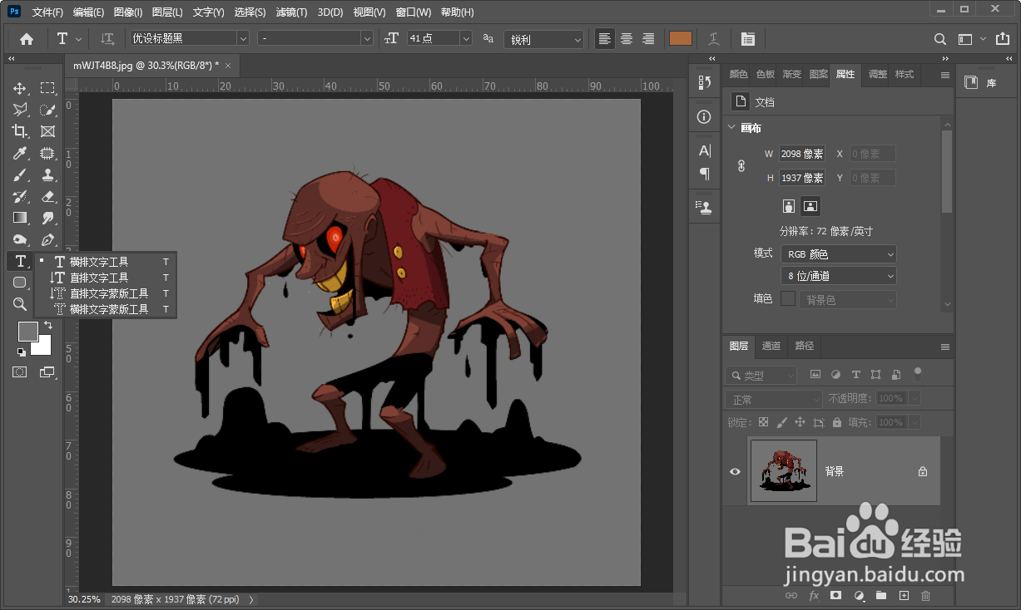Toggle filter for adjustment layers
Image resolution: width=1021 pixels, height=610 pixels.
click(835, 375)
